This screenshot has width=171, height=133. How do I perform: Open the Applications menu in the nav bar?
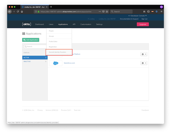(x=63, y=24)
